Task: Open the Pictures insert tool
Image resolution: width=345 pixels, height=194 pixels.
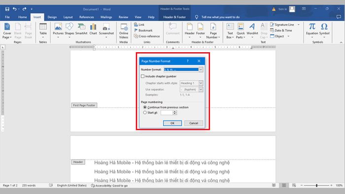Action: pyautogui.click(x=58, y=31)
